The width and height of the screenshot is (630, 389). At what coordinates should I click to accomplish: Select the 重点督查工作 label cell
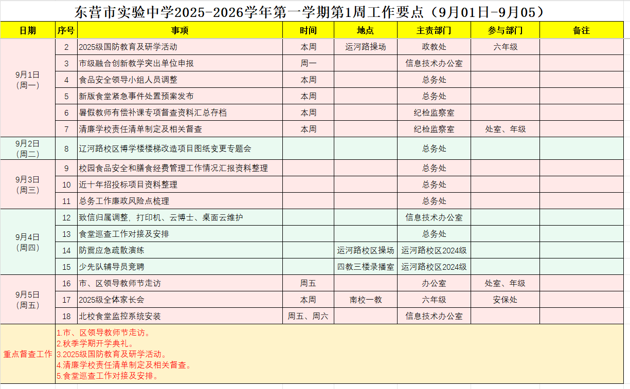pos(28,354)
